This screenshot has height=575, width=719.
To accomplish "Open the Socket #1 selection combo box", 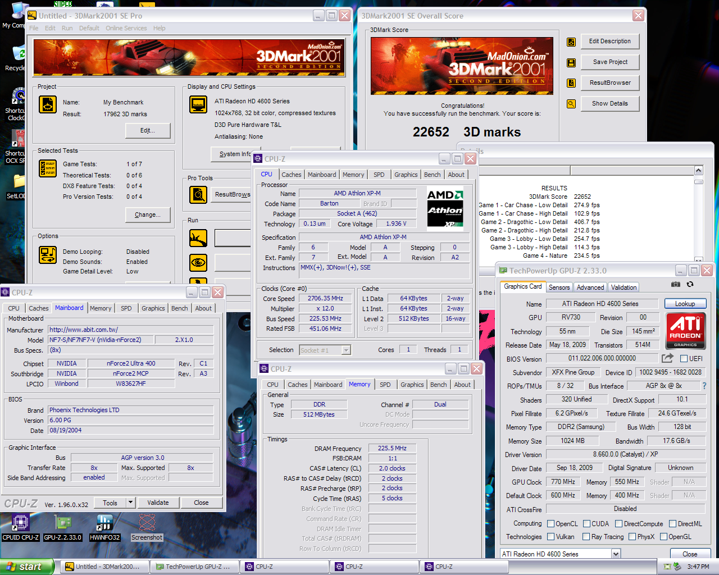I will pos(325,350).
